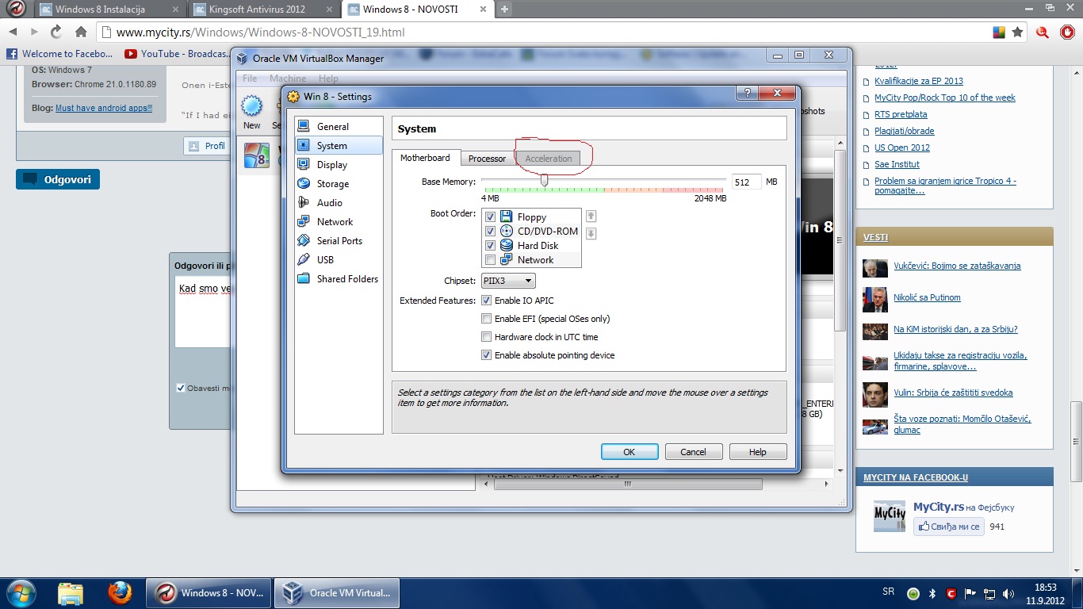Open the Must have android apps link
This screenshot has width=1083, height=609.
[x=104, y=108]
